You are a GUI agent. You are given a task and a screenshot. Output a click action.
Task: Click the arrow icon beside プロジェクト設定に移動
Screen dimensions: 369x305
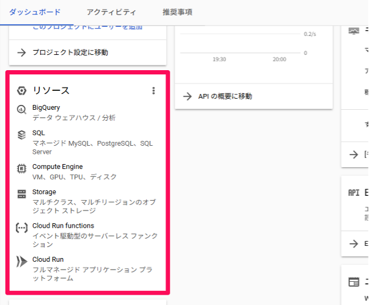[21, 52]
